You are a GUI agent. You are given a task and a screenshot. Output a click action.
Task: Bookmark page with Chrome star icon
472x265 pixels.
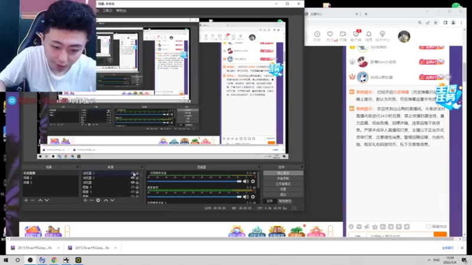435,22
